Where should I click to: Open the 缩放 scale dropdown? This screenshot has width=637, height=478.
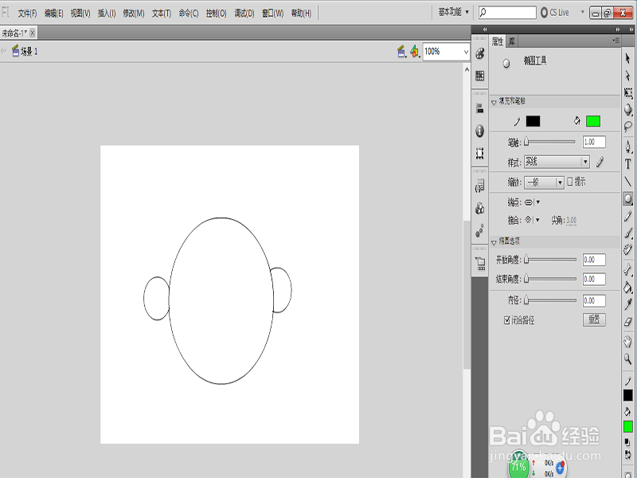tap(544, 182)
